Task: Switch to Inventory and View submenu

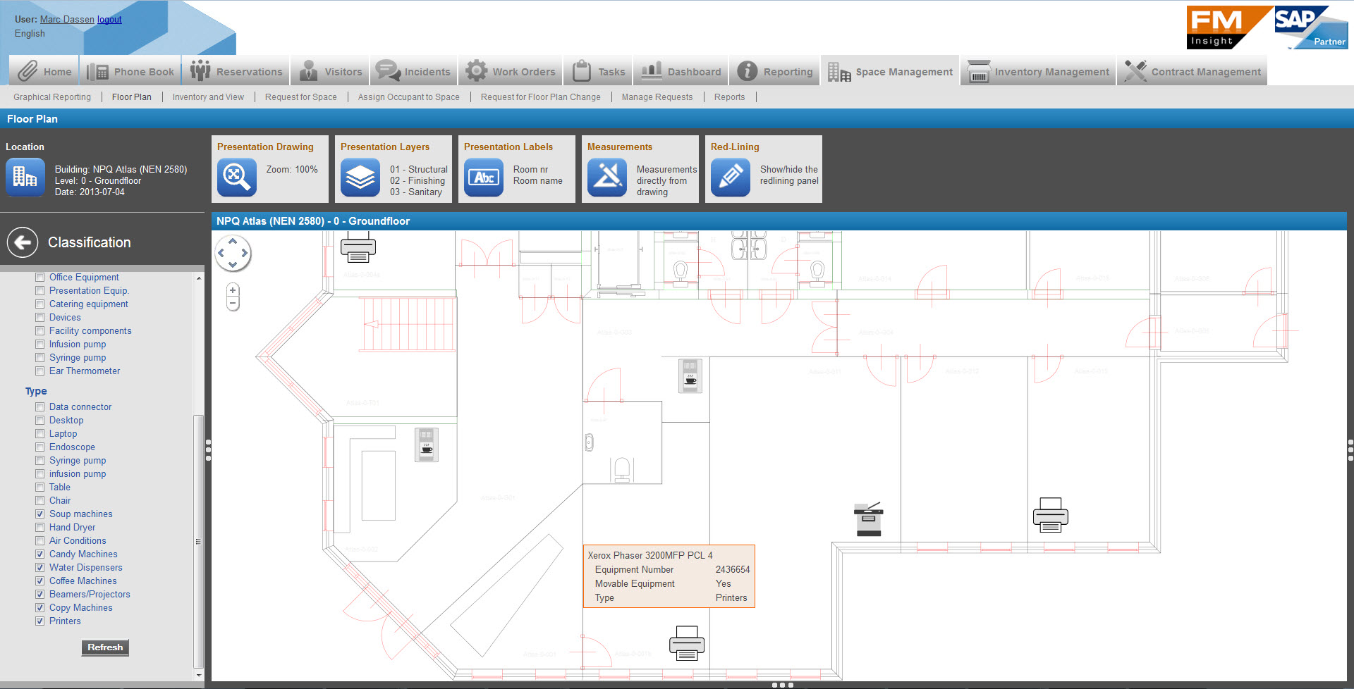Action: pos(208,97)
